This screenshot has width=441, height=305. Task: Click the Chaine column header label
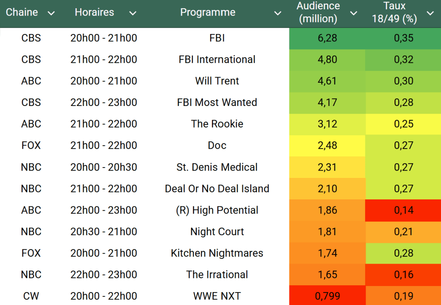(22, 12)
